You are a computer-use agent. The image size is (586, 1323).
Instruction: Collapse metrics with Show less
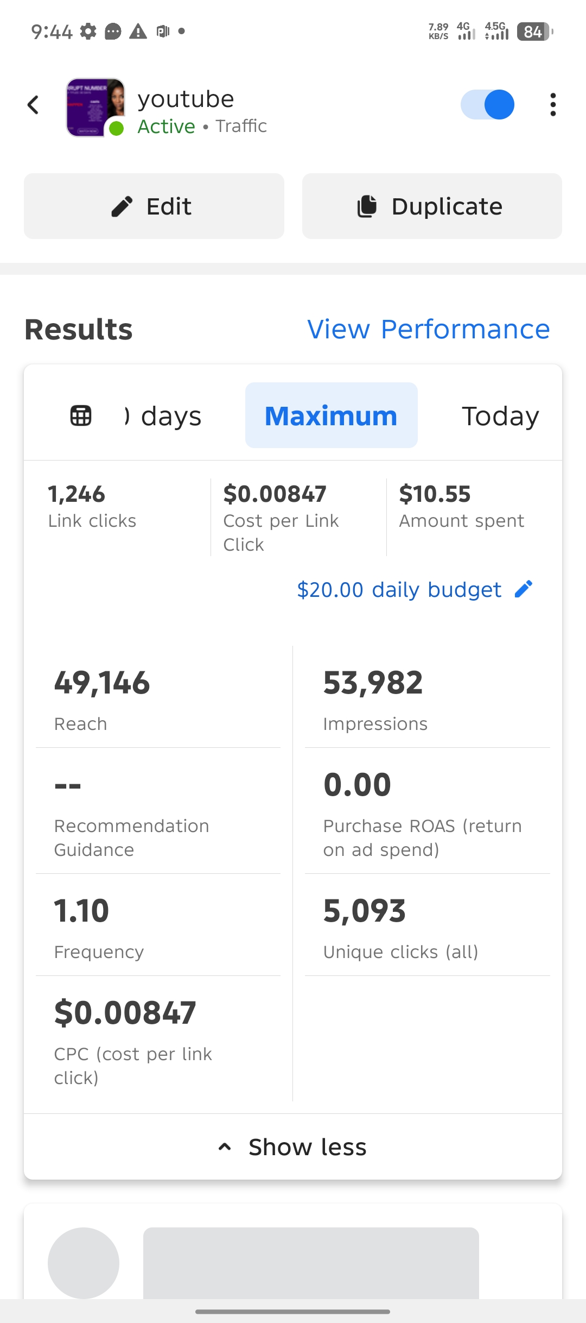coord(307,1148)
